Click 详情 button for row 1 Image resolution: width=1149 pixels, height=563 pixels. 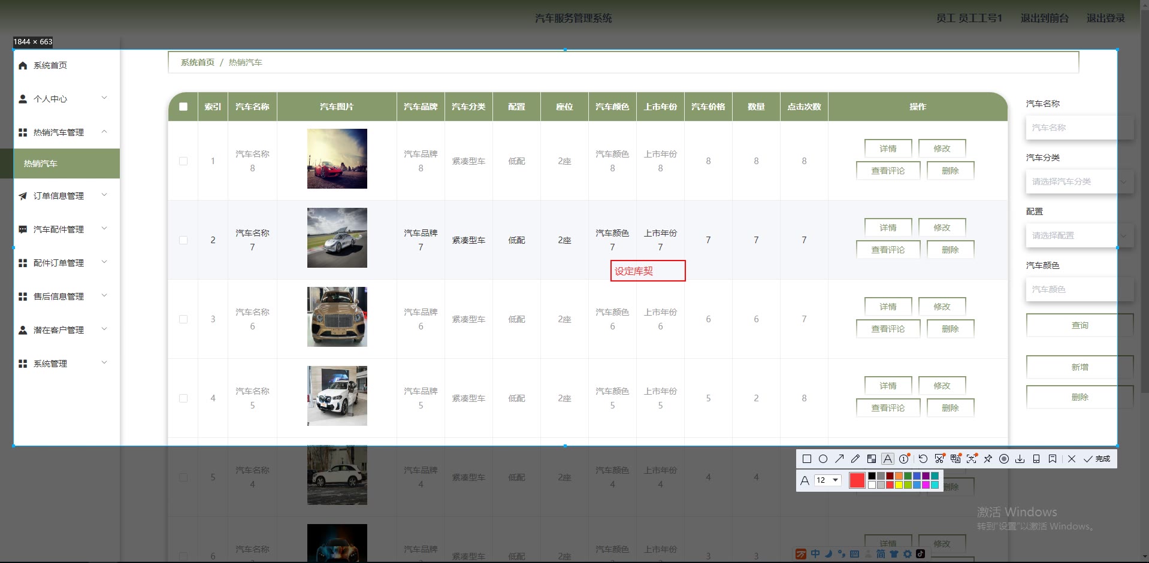click(888, 149)
